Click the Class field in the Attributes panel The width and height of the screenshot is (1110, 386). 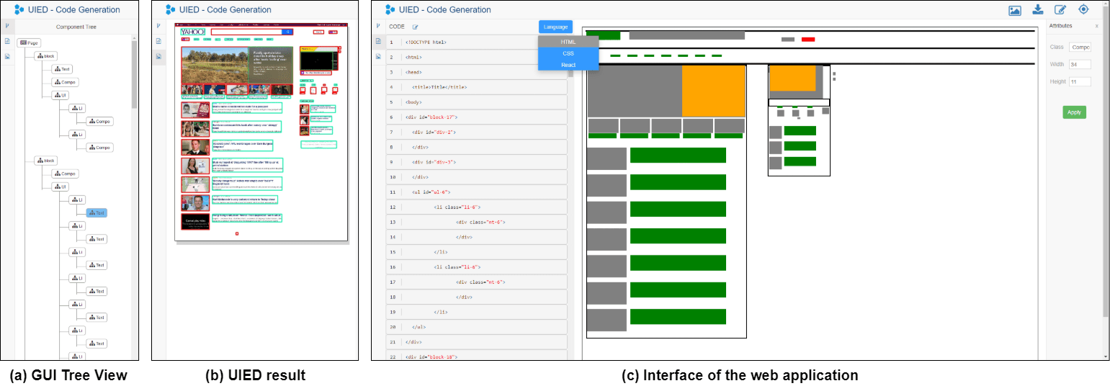click(1079, 47)
